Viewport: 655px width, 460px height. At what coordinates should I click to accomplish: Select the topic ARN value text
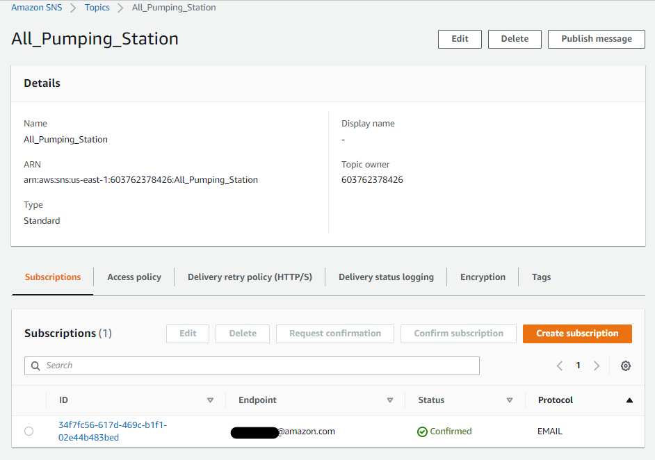click(140, 180)
